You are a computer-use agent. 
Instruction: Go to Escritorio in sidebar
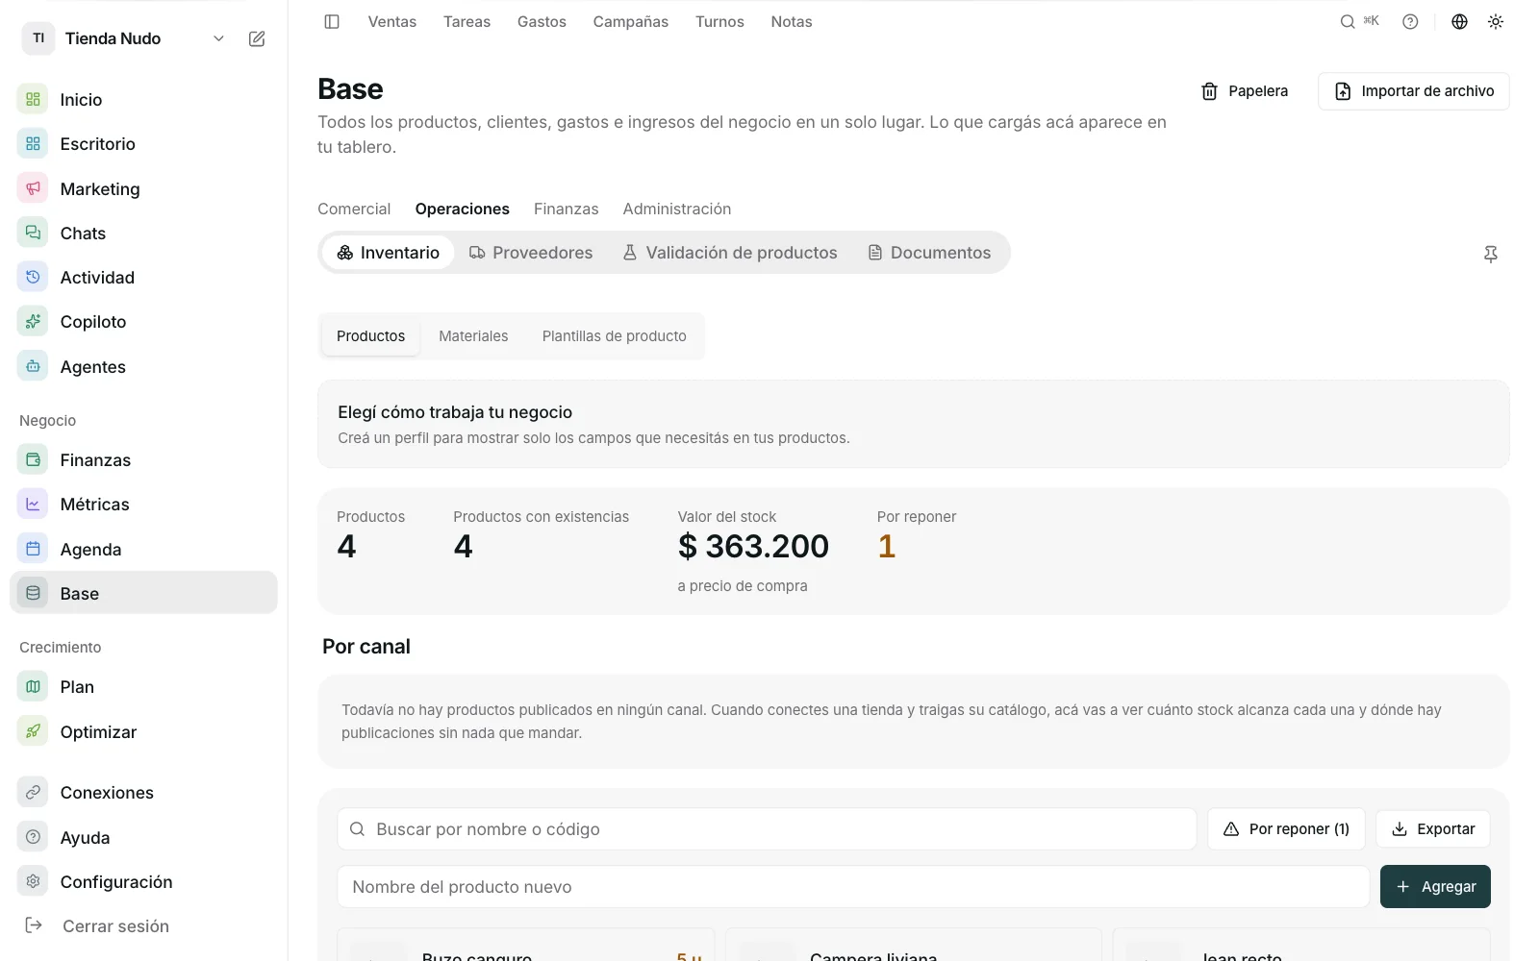click(143, 143)
